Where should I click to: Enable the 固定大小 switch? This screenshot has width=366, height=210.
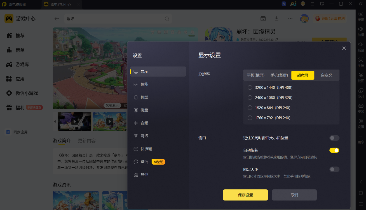point(334,169)
